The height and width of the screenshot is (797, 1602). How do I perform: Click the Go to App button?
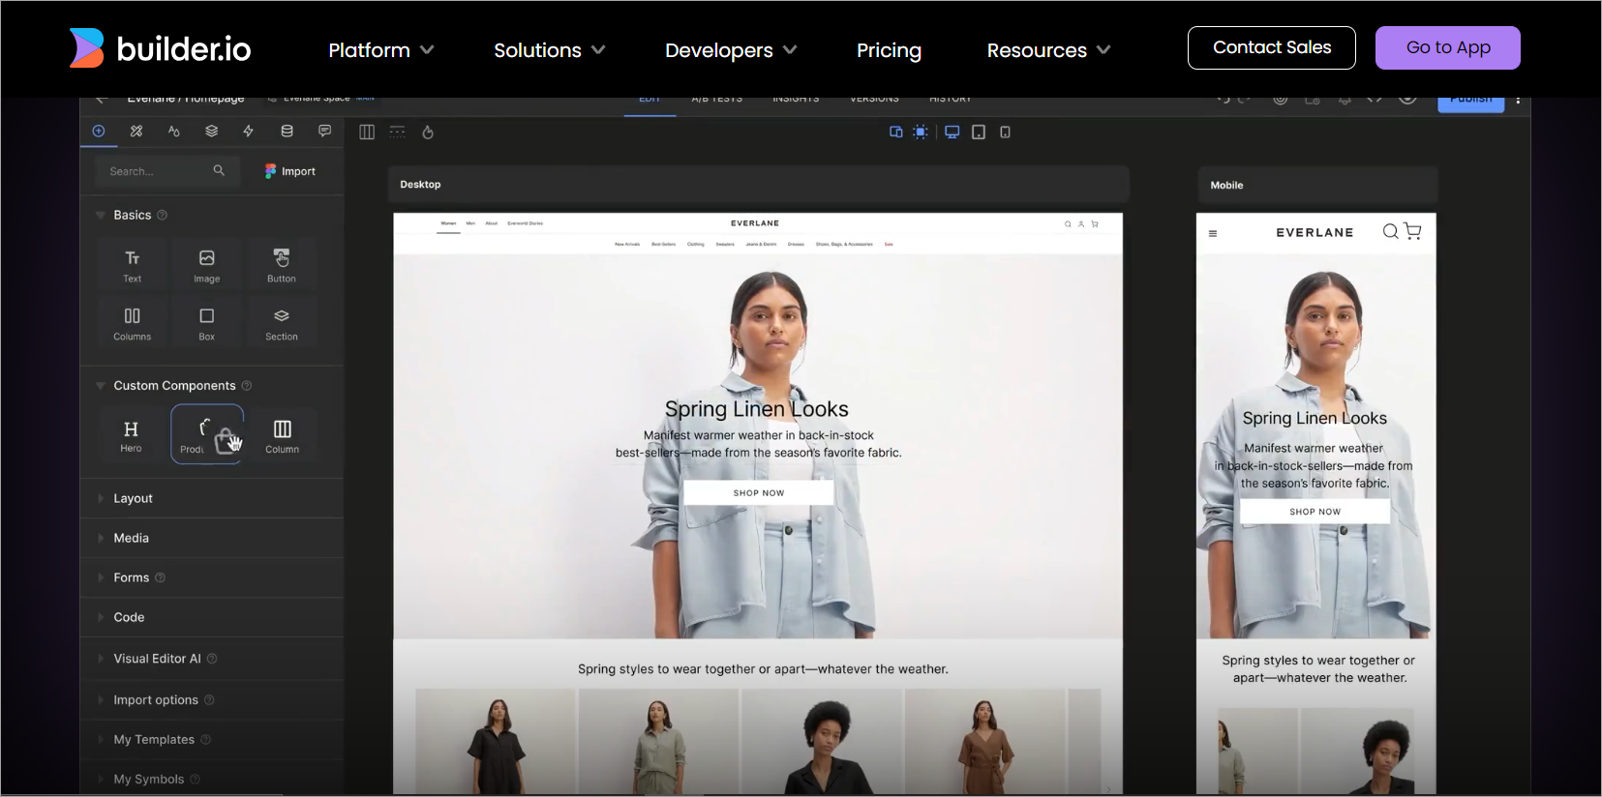click(x=1448, y=47)
